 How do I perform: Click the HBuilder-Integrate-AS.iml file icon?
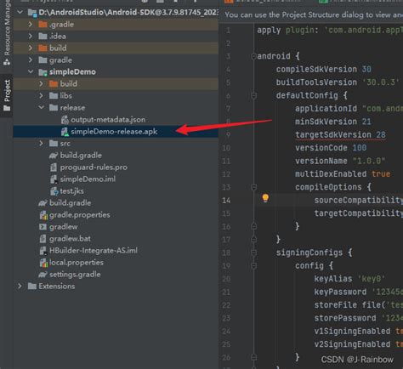tap(43, 251)
